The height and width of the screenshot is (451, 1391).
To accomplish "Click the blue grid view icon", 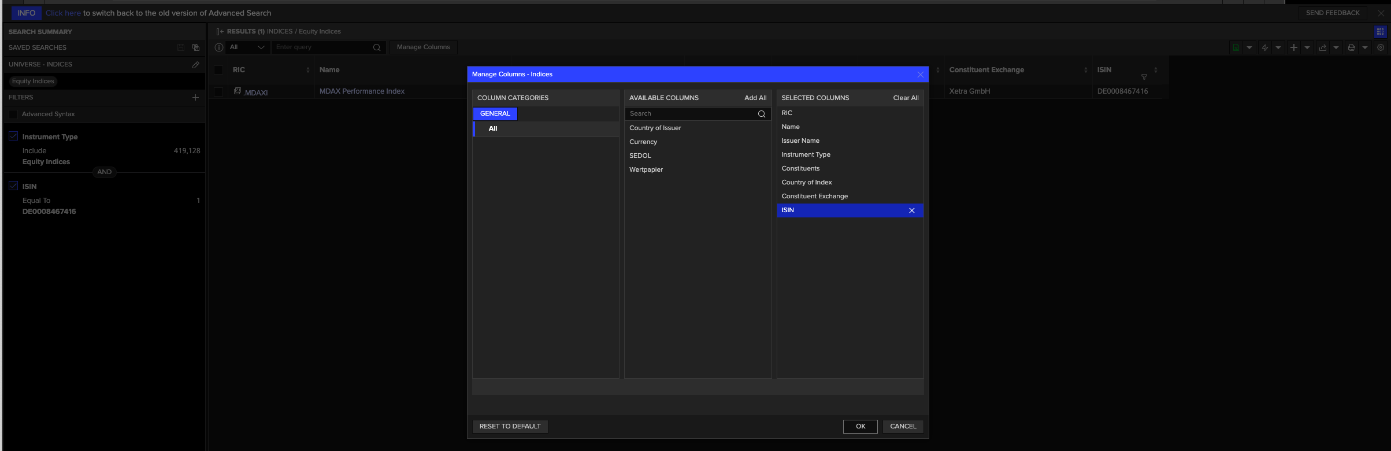I will pyautogui.click(x=1380, y=32).
